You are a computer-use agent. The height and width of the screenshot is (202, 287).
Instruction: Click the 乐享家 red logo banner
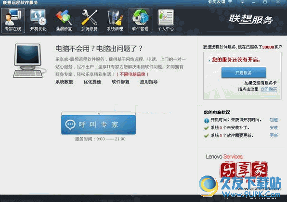(x=244, y=169)
